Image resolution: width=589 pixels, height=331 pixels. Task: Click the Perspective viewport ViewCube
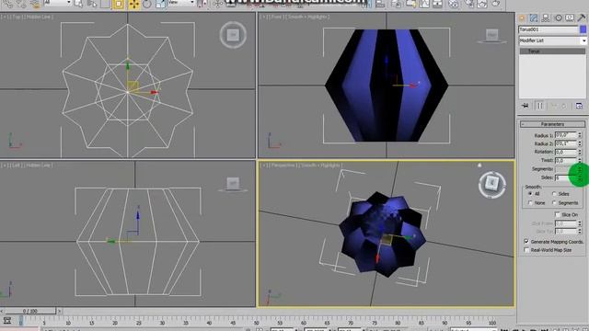pos(492,184)
